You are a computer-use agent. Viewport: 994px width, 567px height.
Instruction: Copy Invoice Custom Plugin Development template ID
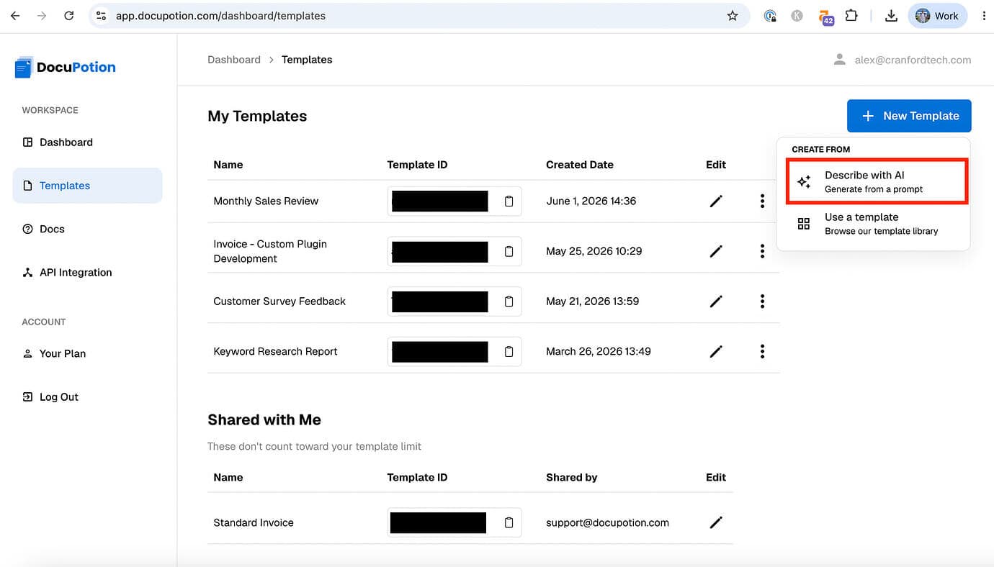tap(509, 251)
